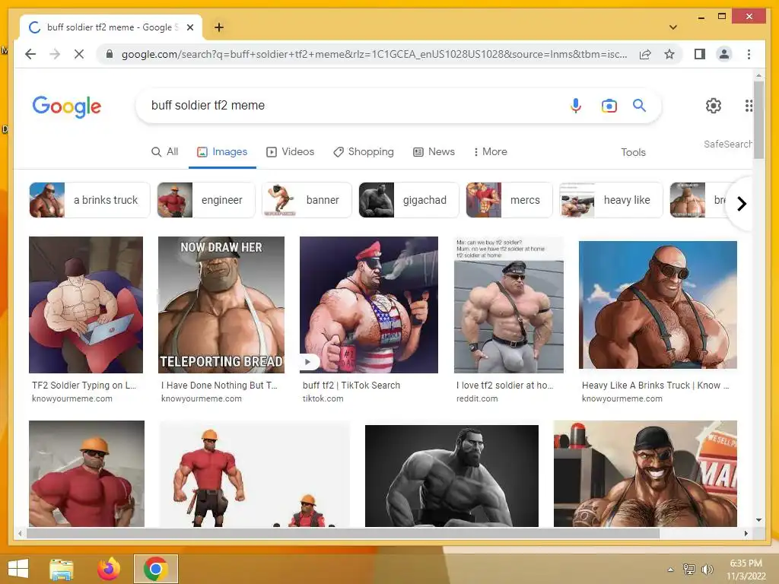Open the NOW DRAW HER meme image
The width and height of the screenshot is (779, 584).
[221, 304]
